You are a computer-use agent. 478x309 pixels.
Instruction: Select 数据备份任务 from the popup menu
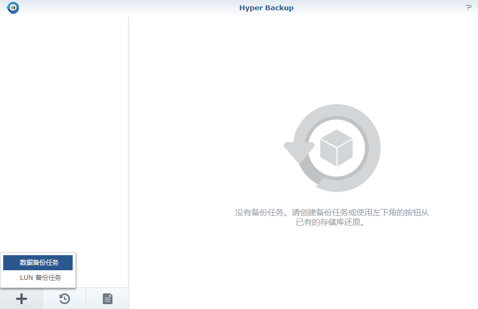[38, 262]
